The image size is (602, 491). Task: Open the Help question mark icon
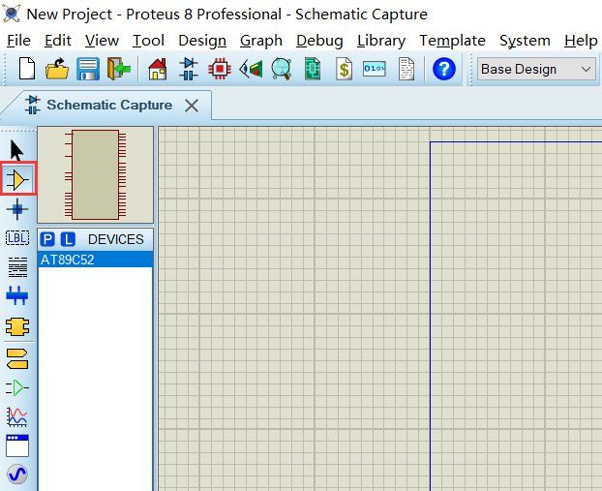pos(444,69)
